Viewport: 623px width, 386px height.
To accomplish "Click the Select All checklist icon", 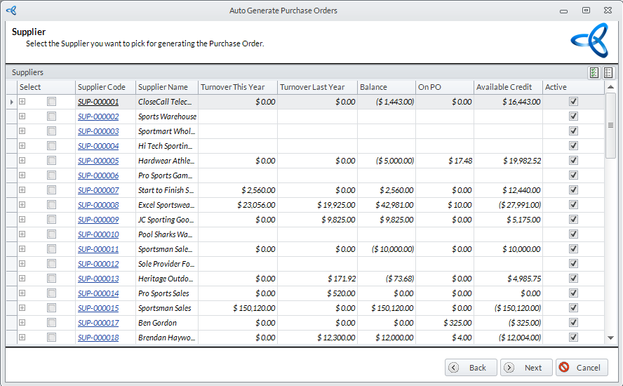I will point(594,72).
